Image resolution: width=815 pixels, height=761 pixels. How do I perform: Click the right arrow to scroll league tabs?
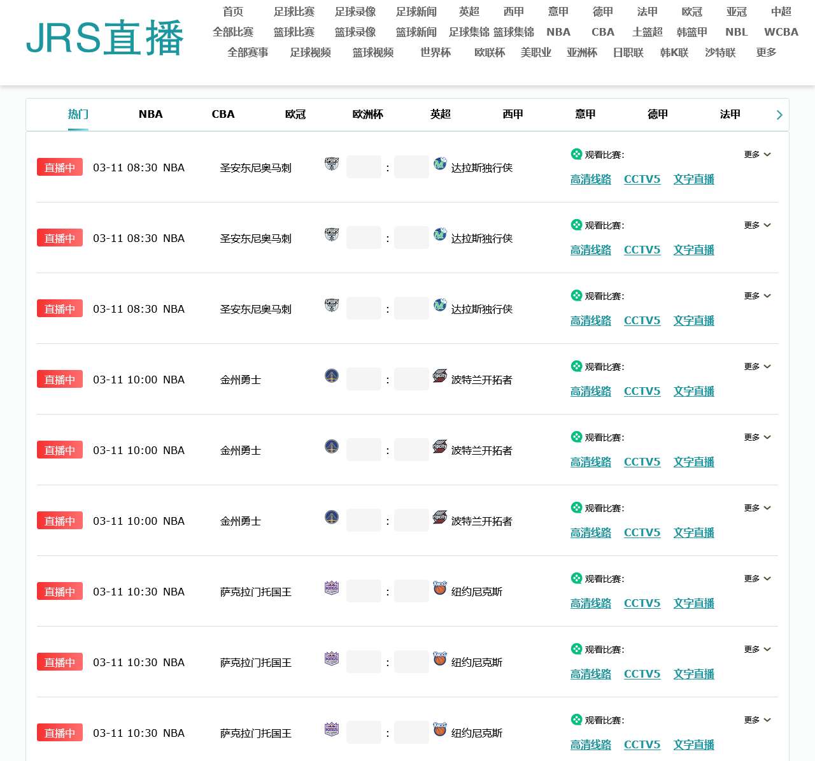[x=779, y=115]
